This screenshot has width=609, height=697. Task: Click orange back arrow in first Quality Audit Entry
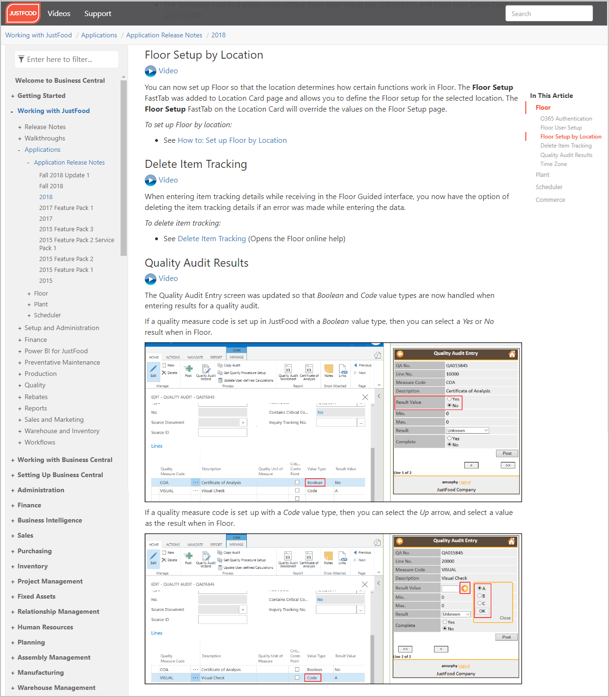[x=400, y=354]
